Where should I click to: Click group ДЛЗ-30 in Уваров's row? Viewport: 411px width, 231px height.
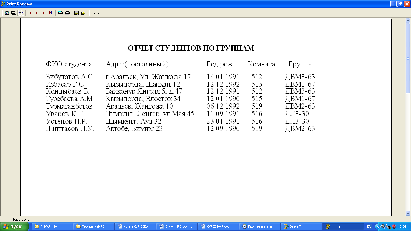(297, 114)
